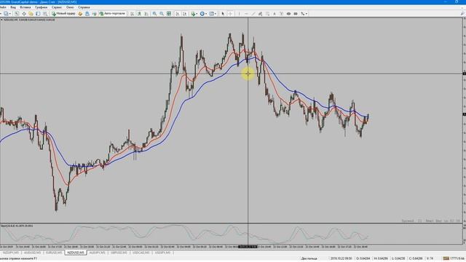Switch to the AUDUSD,M5 chart tab
Image resolution: width=466 pixels, height=262 pixels.
coord(32,253)
